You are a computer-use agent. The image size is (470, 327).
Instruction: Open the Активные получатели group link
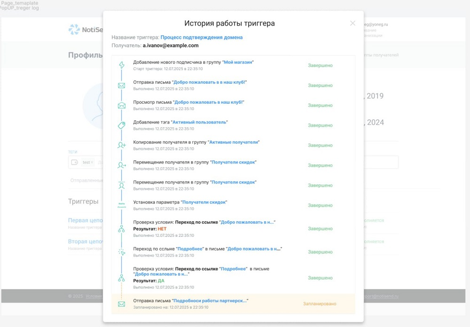[234, 142]
